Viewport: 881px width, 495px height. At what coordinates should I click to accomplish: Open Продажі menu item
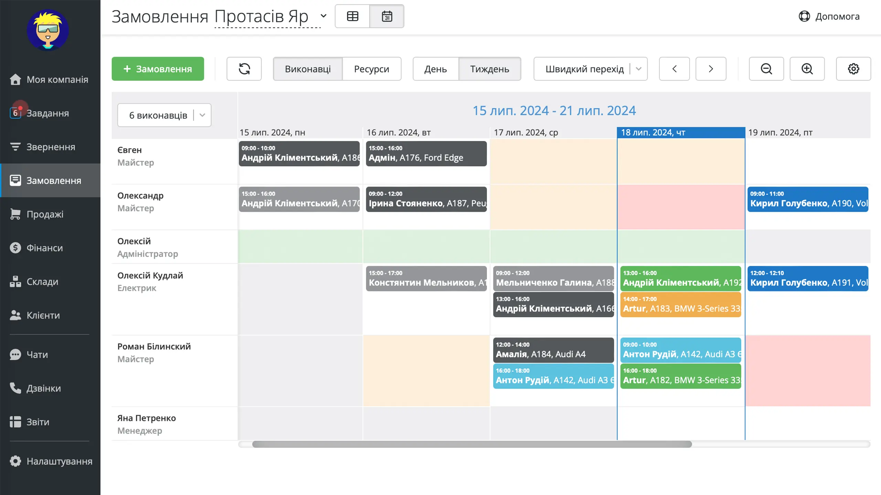(50, 214)
